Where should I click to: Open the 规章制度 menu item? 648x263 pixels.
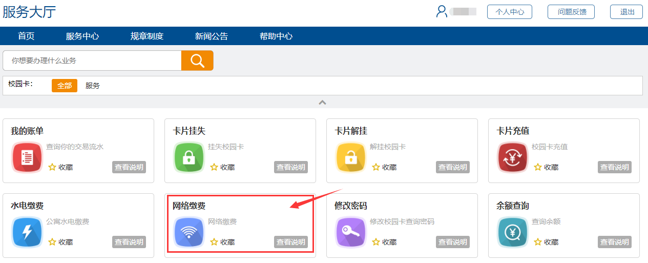[147, 36]
